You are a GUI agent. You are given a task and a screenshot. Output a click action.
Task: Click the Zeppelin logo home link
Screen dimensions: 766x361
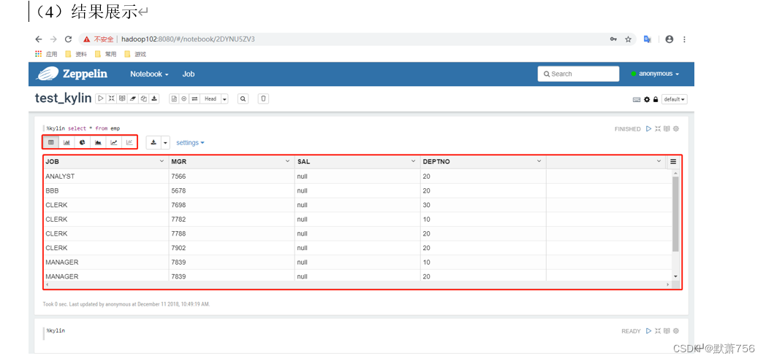click(x=72, y=74)
